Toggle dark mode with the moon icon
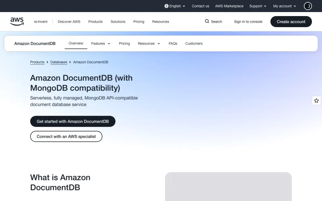 click(308, 6)
